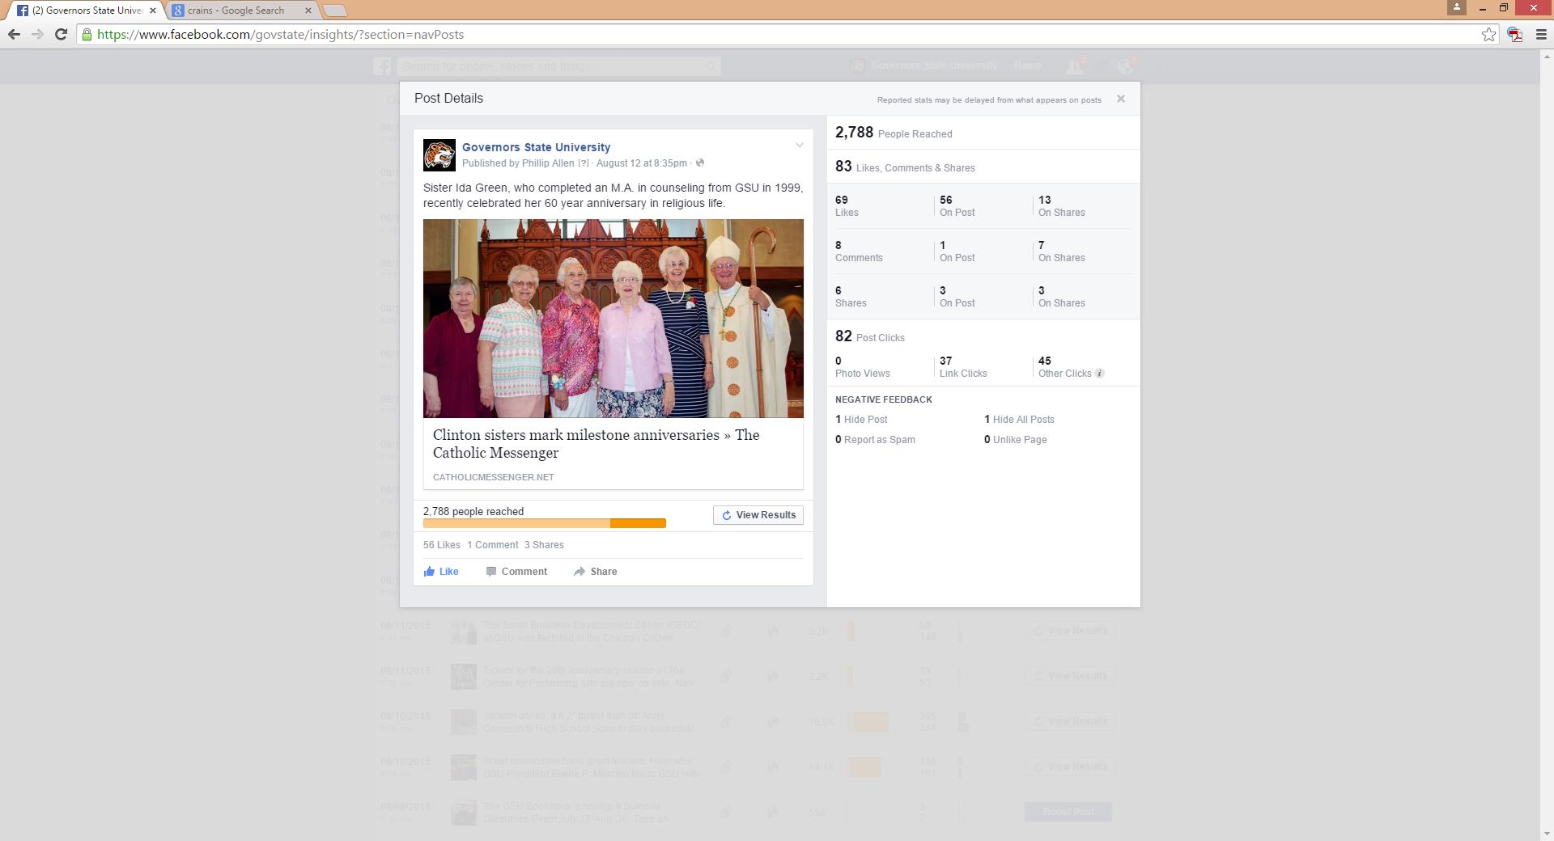
Task: Open a new browser tab
Action: pos(334,11)
